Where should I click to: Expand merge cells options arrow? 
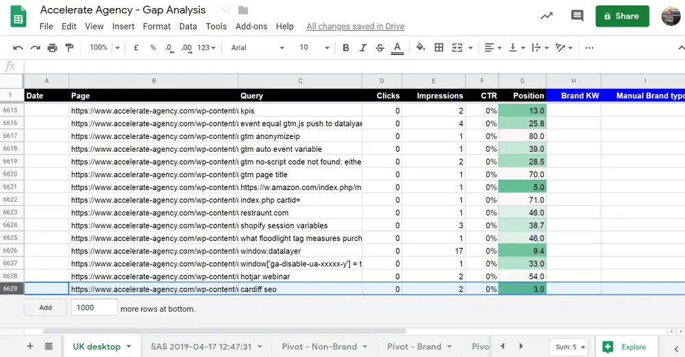[x=471, y=48]
